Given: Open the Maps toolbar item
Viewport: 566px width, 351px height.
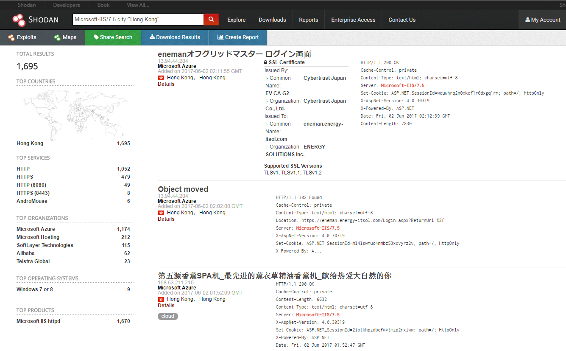Looking at the screenshot, I should (65, 37).
